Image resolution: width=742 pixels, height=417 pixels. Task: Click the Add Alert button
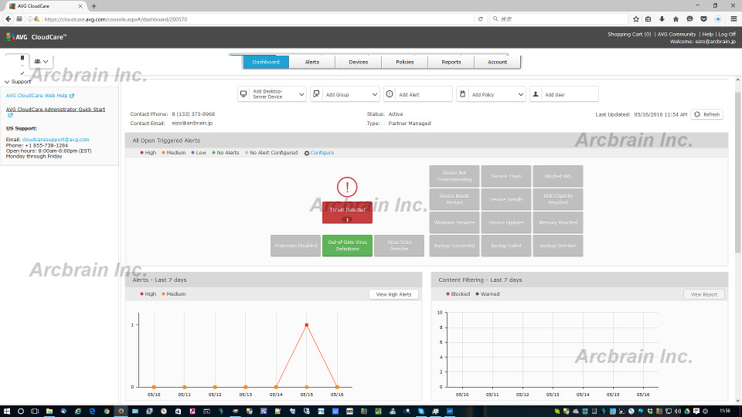[x=418, y=94]
